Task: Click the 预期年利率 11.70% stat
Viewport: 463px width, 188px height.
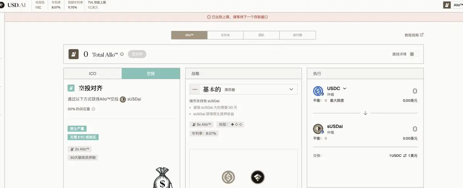Action: click(x=75, y=5)
